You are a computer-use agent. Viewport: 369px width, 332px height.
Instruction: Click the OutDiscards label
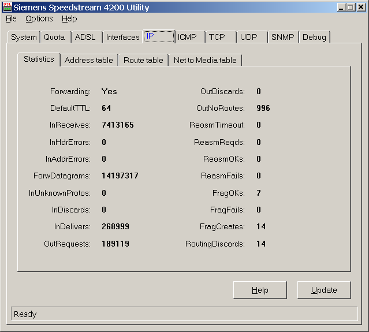[x=222, y=92]
